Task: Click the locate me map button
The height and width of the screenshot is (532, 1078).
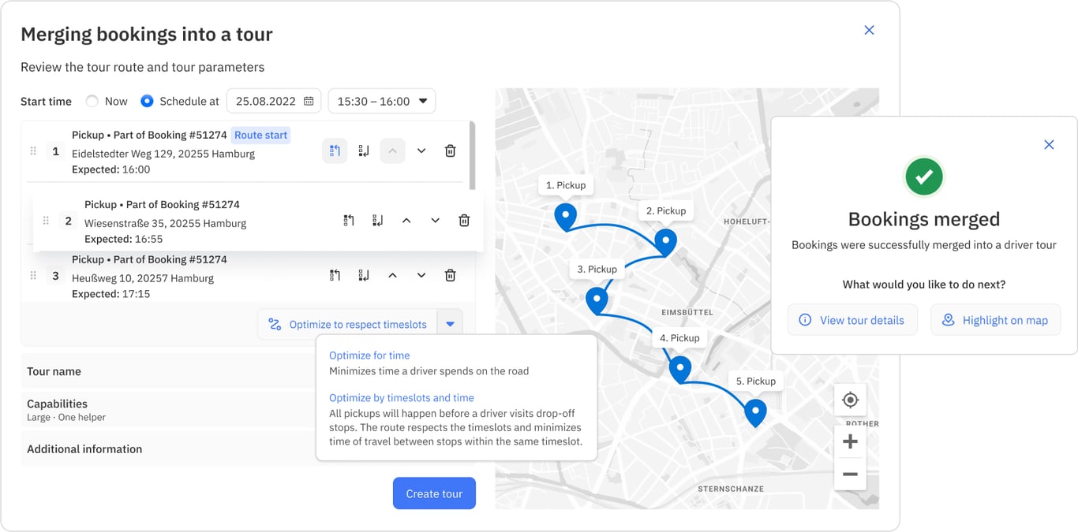Action: [x=850, y=400]
